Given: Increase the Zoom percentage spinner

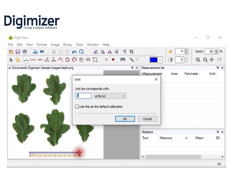Looking at the screenshot, I should (216, 50).
